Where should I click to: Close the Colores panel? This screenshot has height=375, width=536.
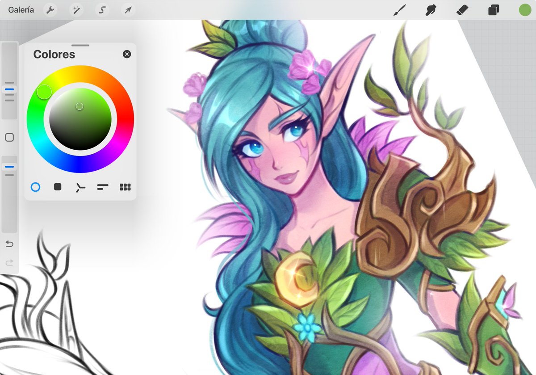point(127,54)
